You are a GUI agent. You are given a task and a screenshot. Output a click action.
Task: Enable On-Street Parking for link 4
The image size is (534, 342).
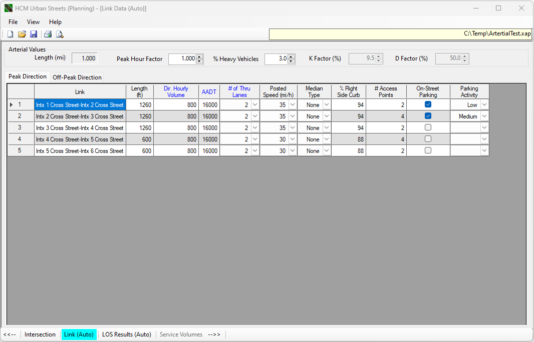coord(428,139)
